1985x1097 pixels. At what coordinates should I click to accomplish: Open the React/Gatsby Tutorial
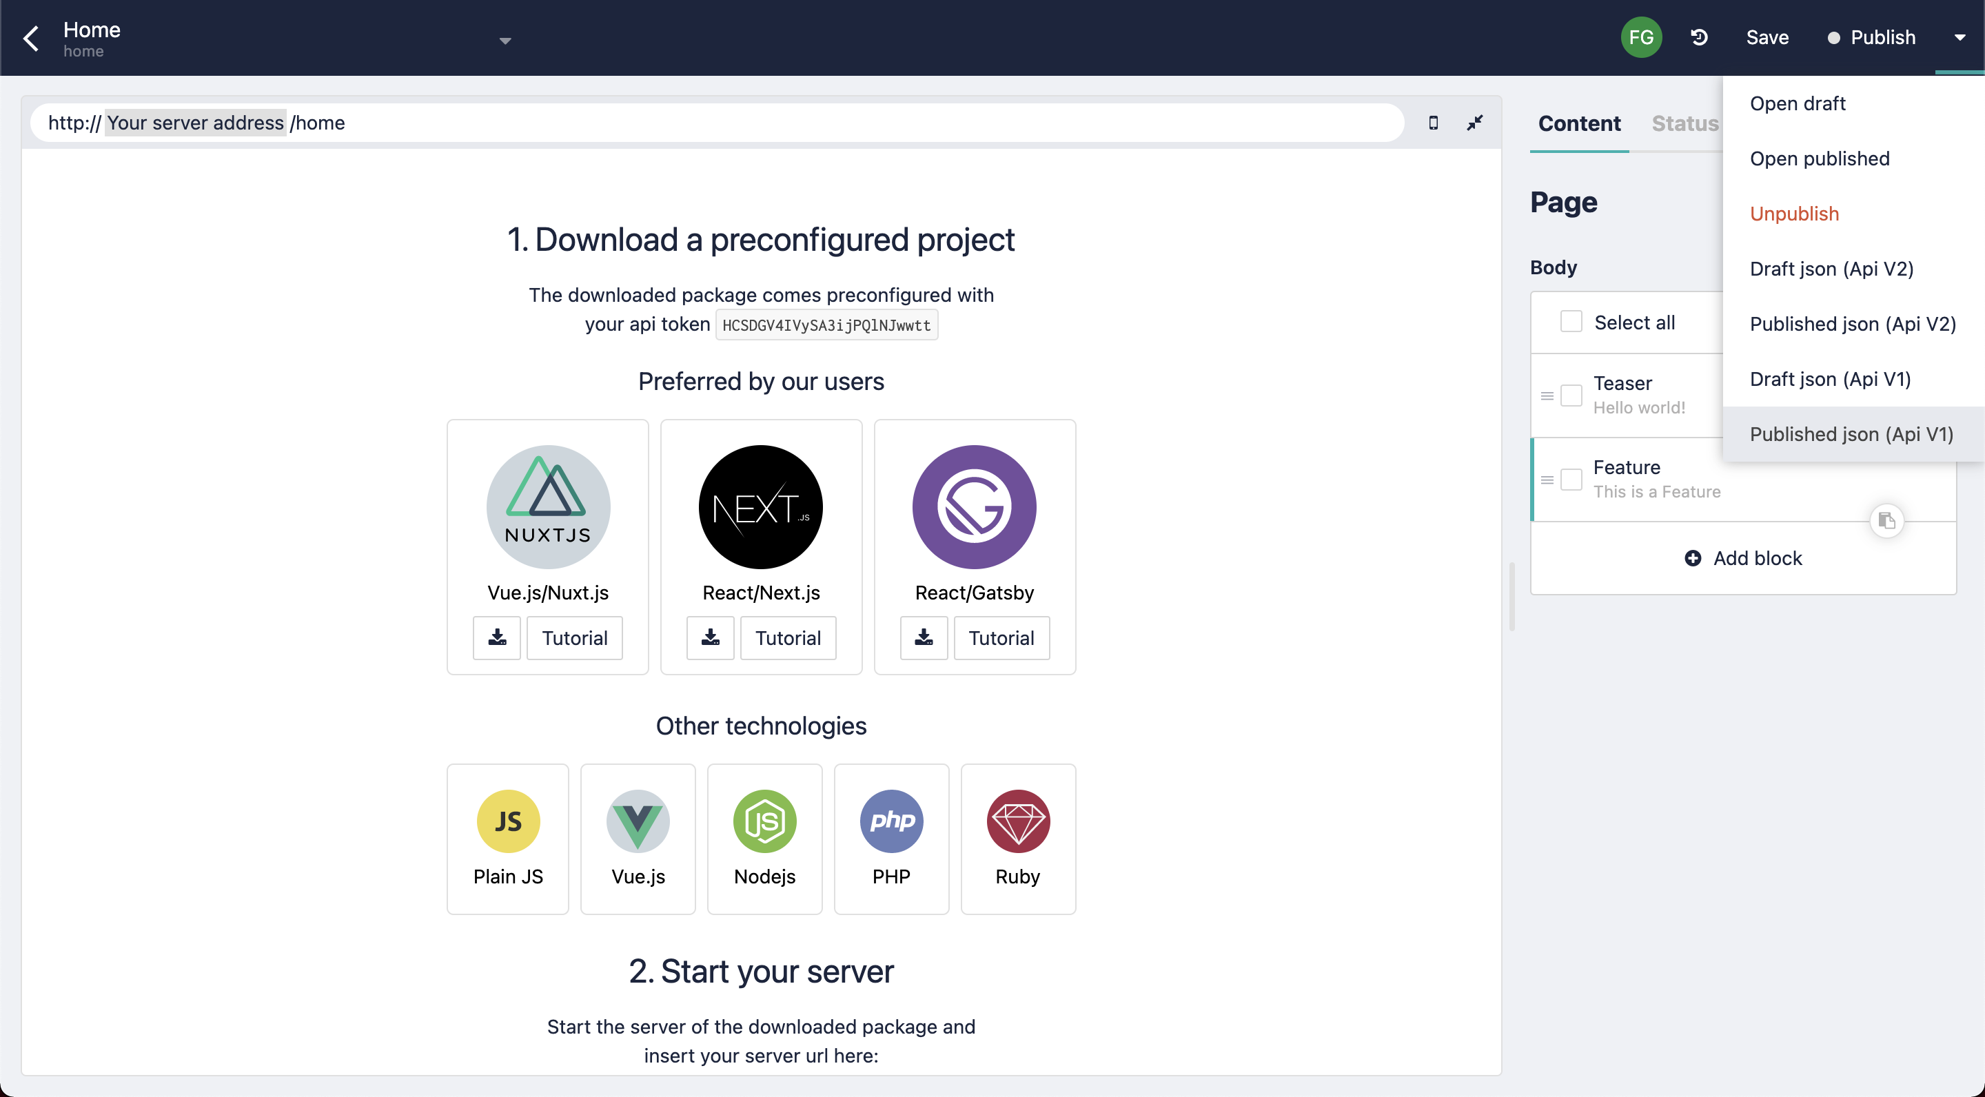(1001, 637)
